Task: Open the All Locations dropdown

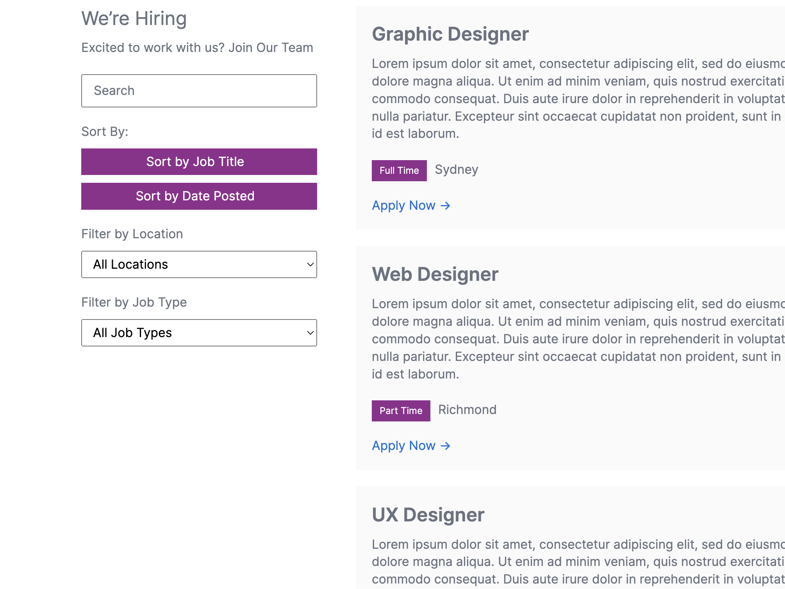Action: tap(199, 264)
